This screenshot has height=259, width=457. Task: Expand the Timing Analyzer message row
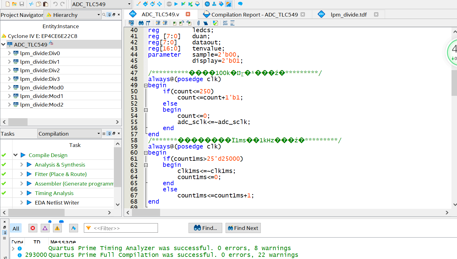tap(13, 248)
